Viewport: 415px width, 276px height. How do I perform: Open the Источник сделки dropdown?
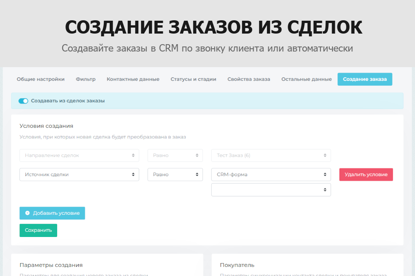click(x=79, y=174)
